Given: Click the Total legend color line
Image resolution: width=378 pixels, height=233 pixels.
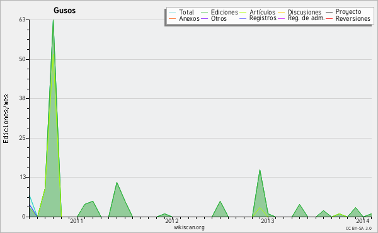Looking at the screenshot, I should (173, 13).
